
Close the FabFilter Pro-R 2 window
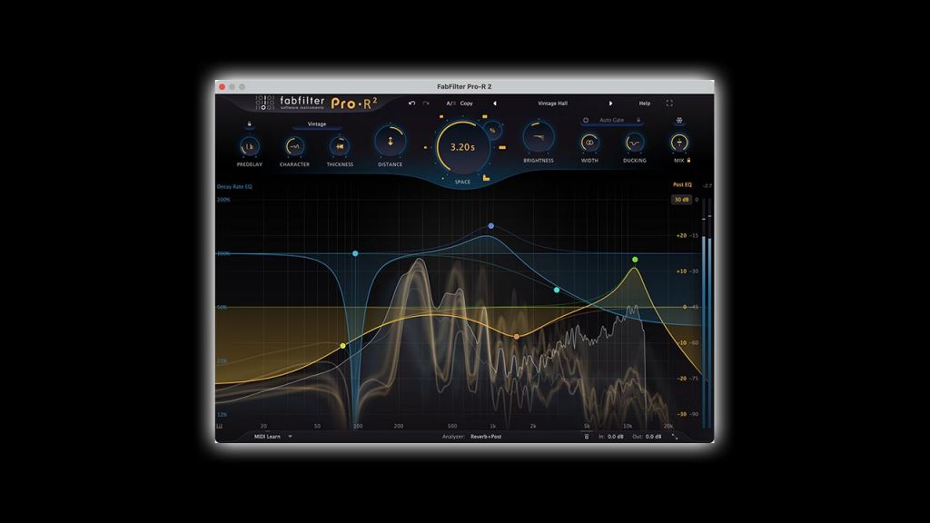(x=222, y=86)
